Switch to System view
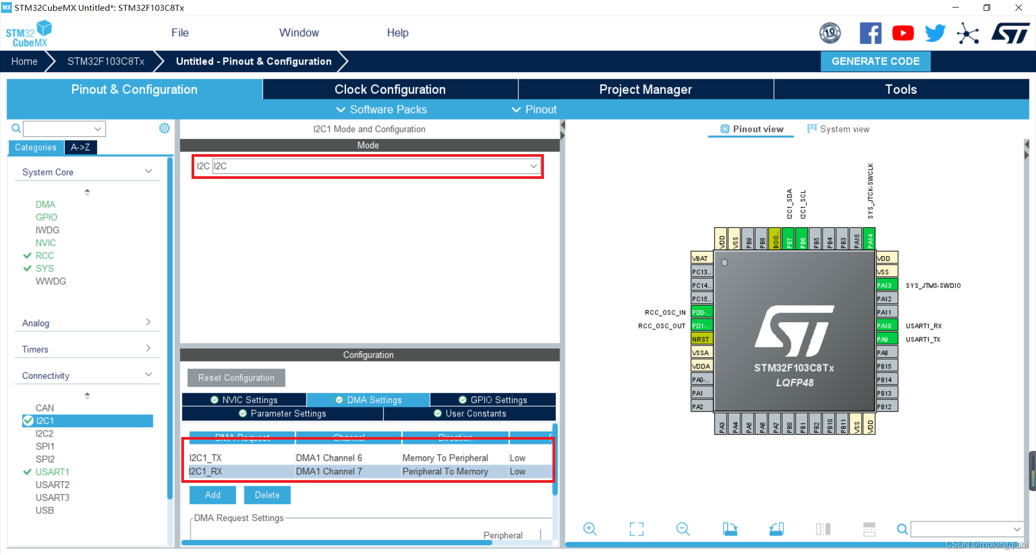 pyautogui.click(x=839, y=129)
